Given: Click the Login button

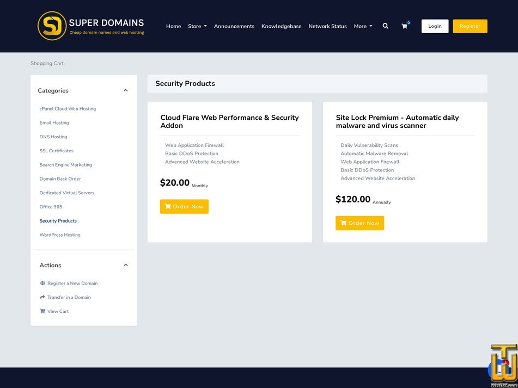Looking at the screenshot, I should [x=435, y=26].
